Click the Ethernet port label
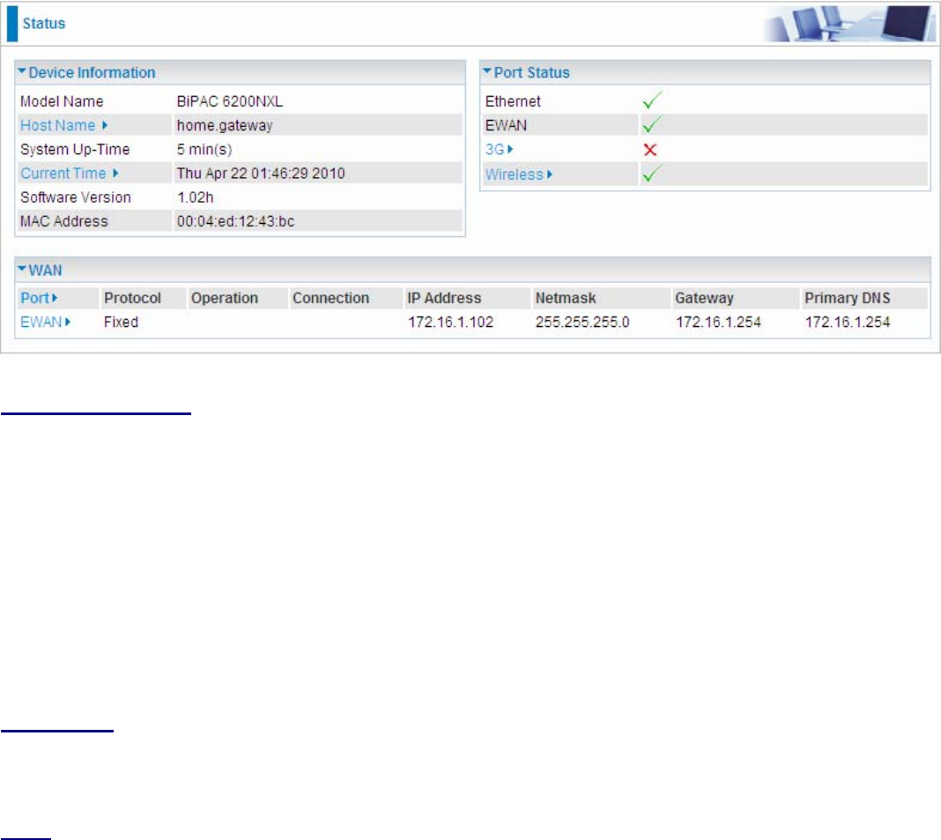 click(x=513, y=101)
